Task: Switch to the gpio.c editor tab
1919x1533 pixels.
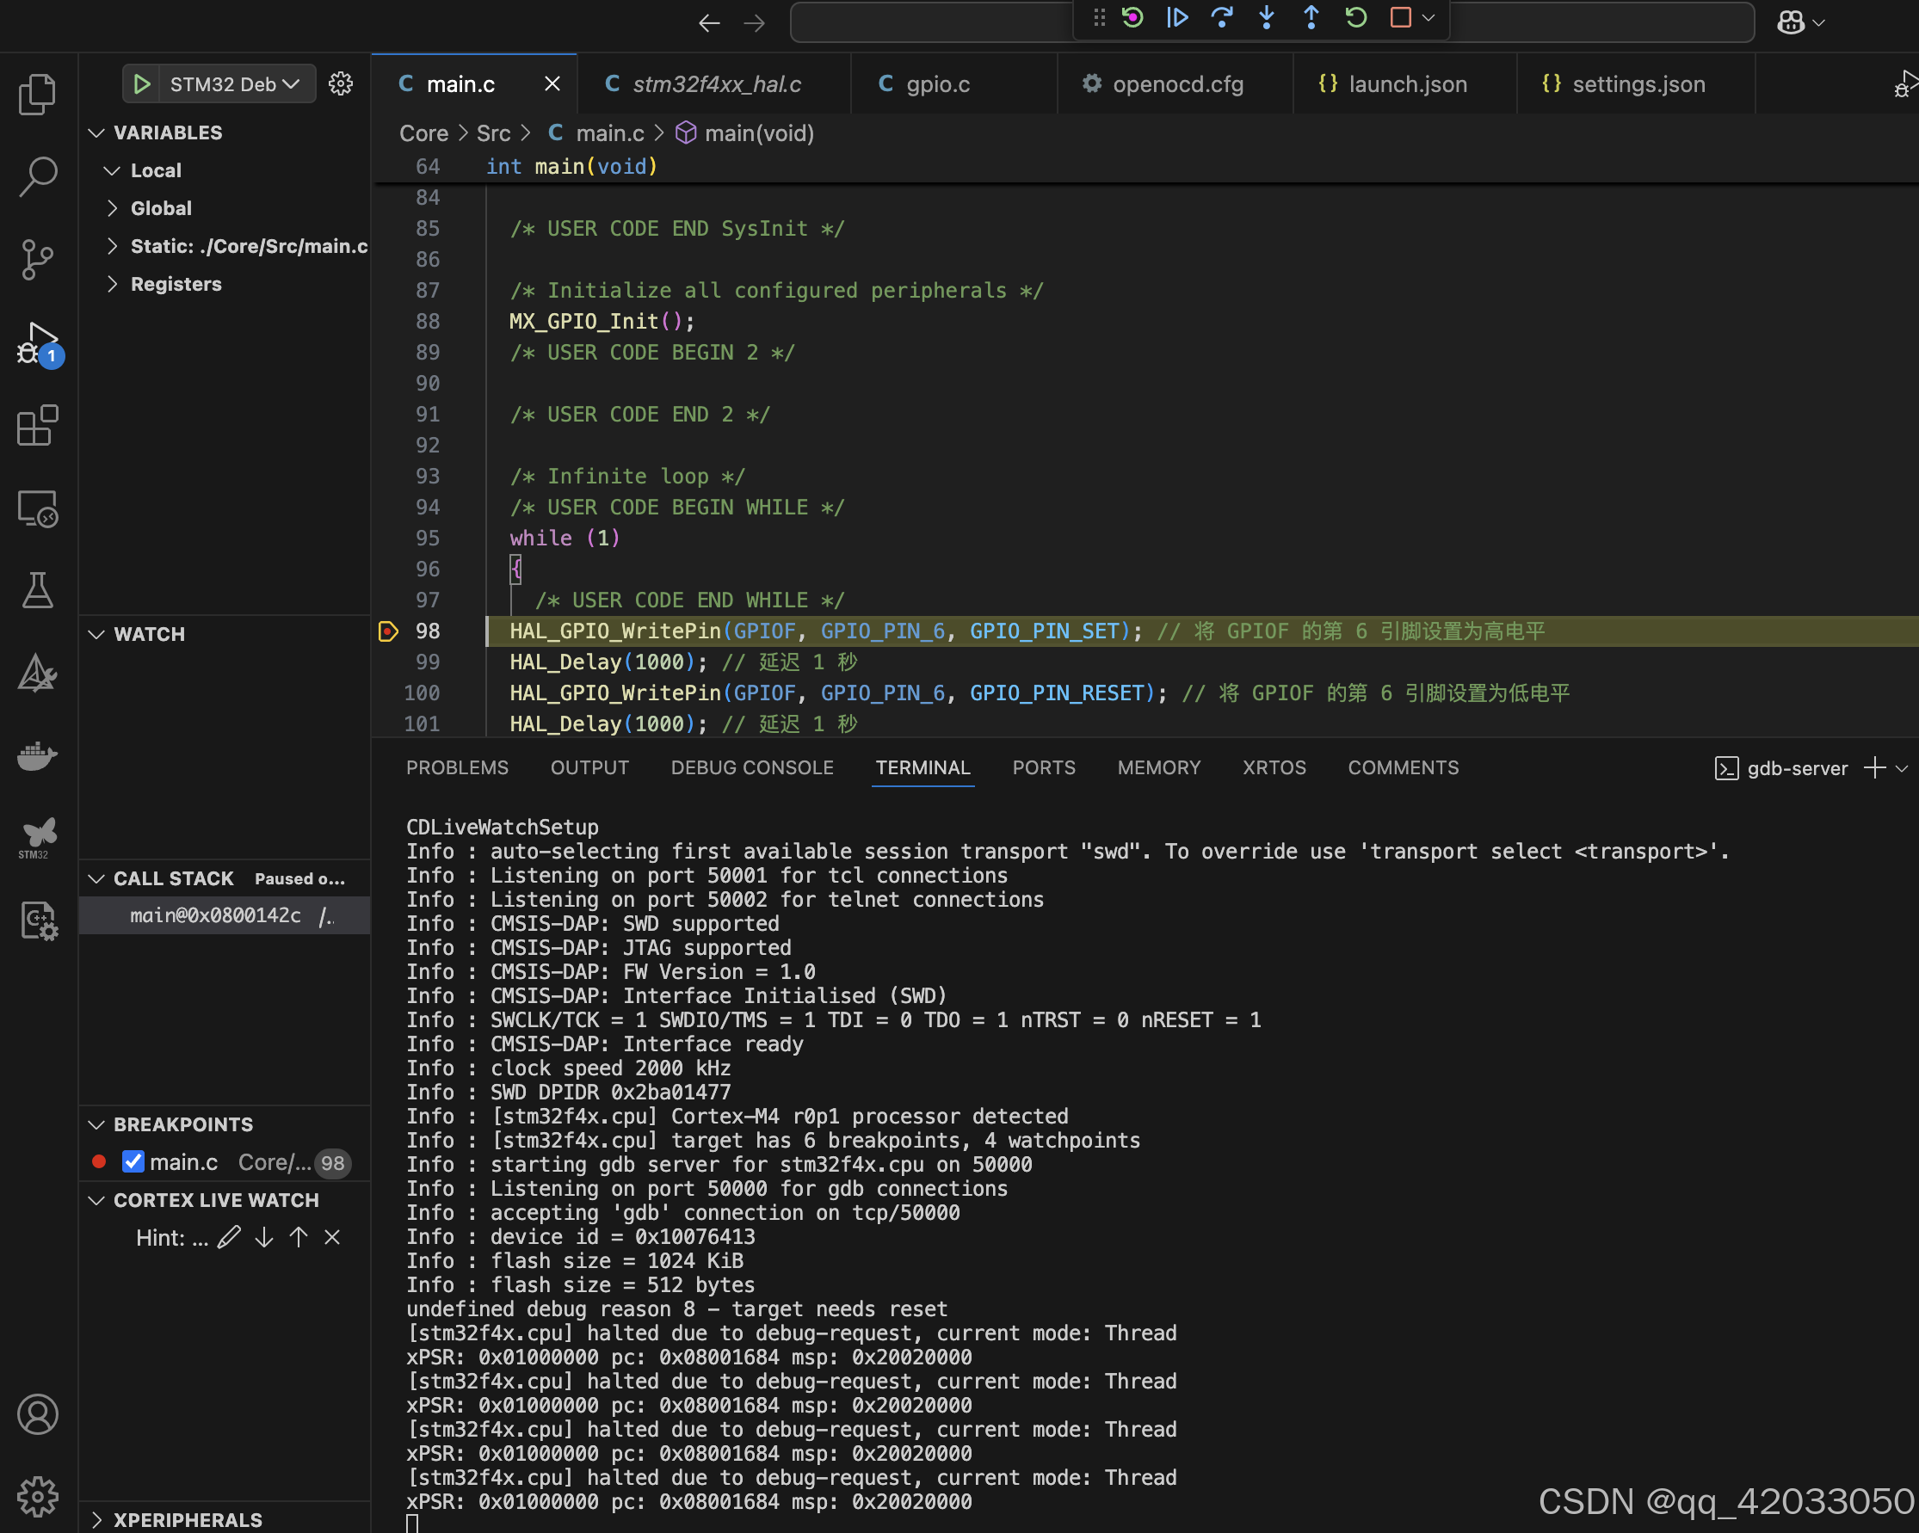Action: 936,83
